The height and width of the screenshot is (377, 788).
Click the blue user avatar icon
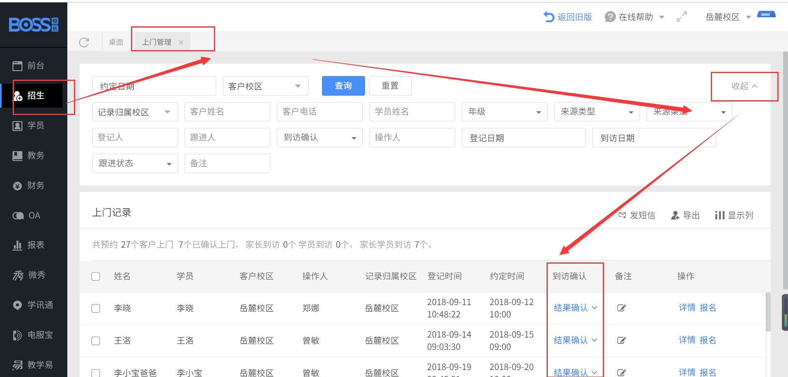(766, 15)
